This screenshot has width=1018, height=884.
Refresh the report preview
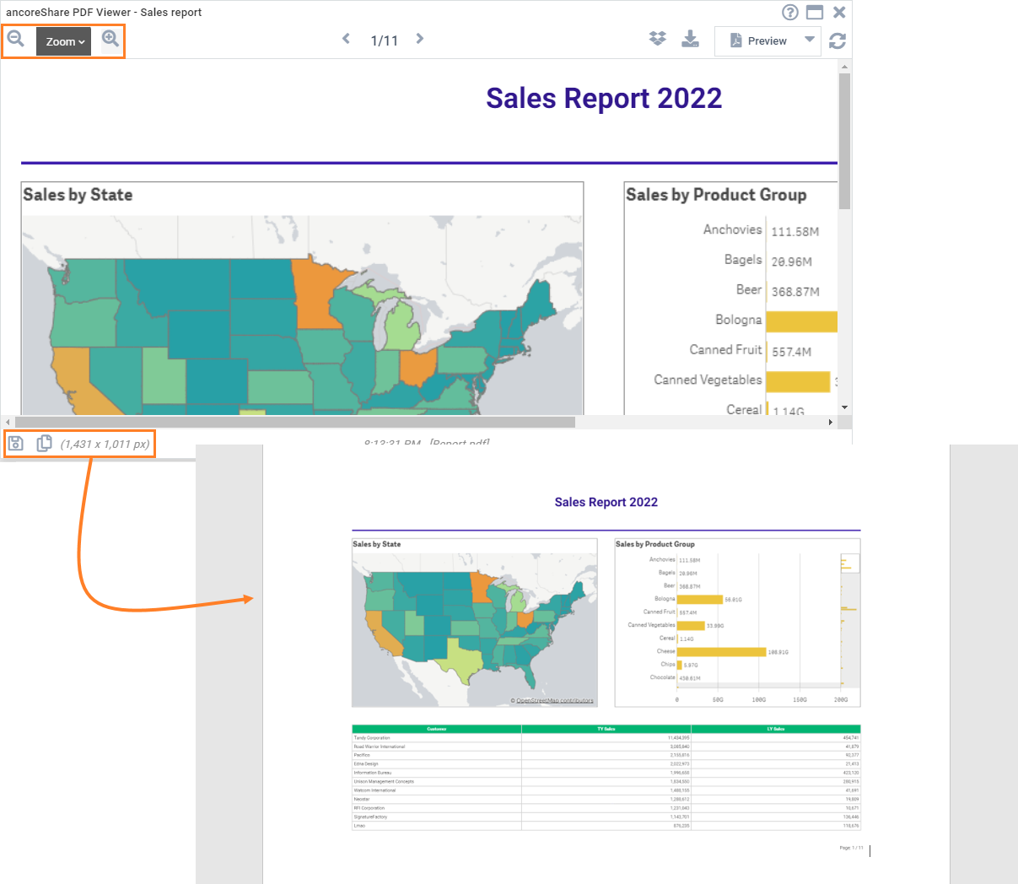point(838,40)
